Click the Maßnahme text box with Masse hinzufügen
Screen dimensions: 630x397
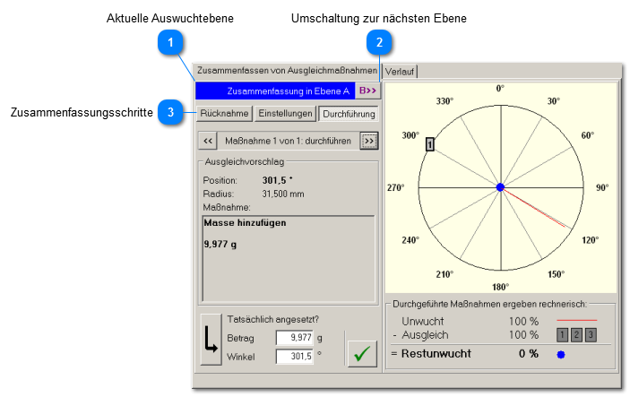pos(287,258)
